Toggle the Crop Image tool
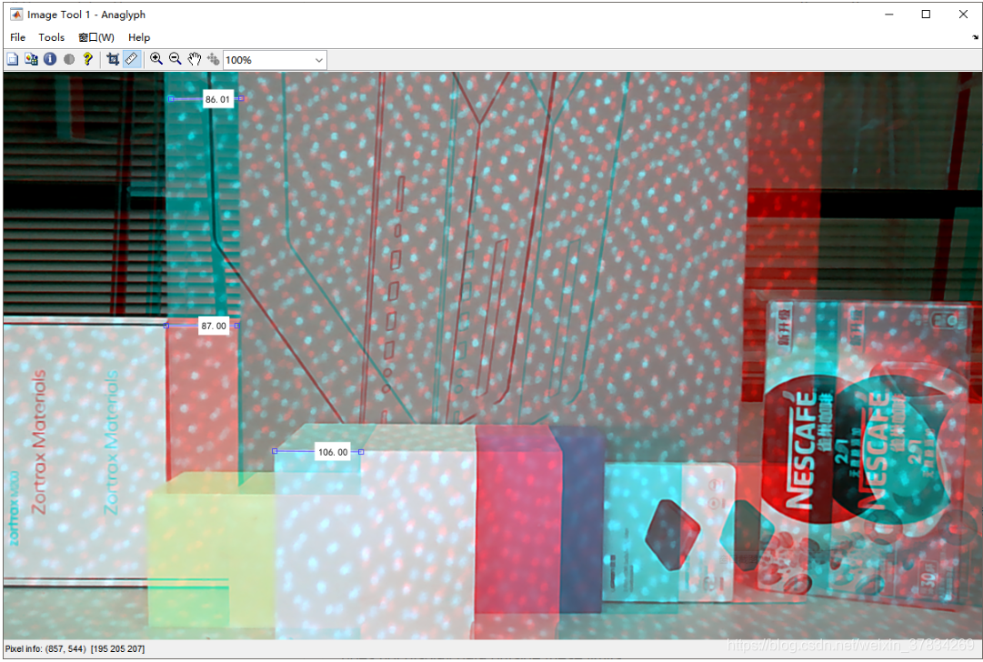This screenshot has height=662, width=983. [113, 59]
